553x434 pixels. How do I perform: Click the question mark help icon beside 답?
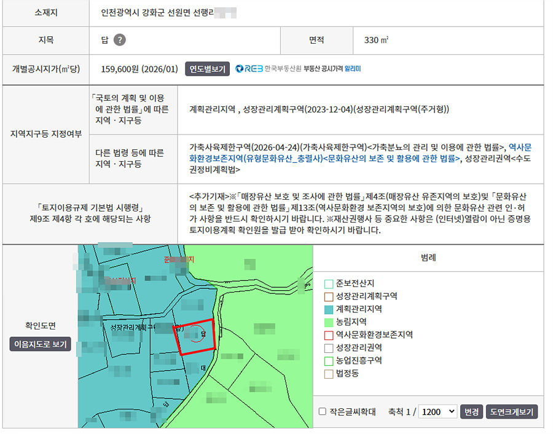(120, 40)
